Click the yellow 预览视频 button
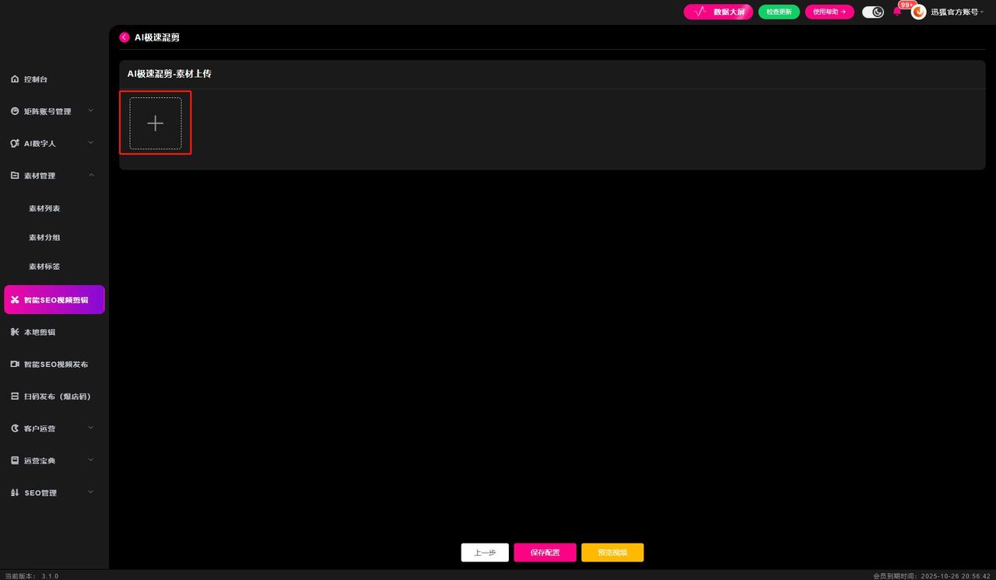Image resolution: width=996 pixels, height=580 pixels. (612, 553)
